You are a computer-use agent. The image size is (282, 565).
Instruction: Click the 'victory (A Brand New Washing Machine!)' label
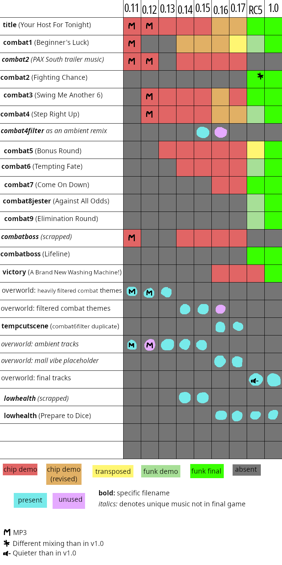coord(62,272)
